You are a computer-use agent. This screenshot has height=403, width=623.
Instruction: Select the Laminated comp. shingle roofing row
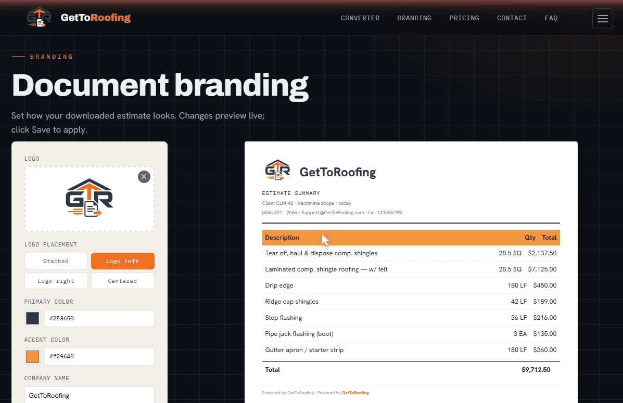coord(411,269)
